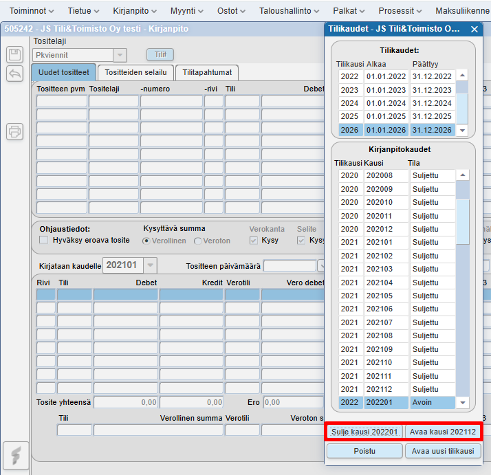Enable Hyväksy eroava tosite checkbox

click(44, 241)
